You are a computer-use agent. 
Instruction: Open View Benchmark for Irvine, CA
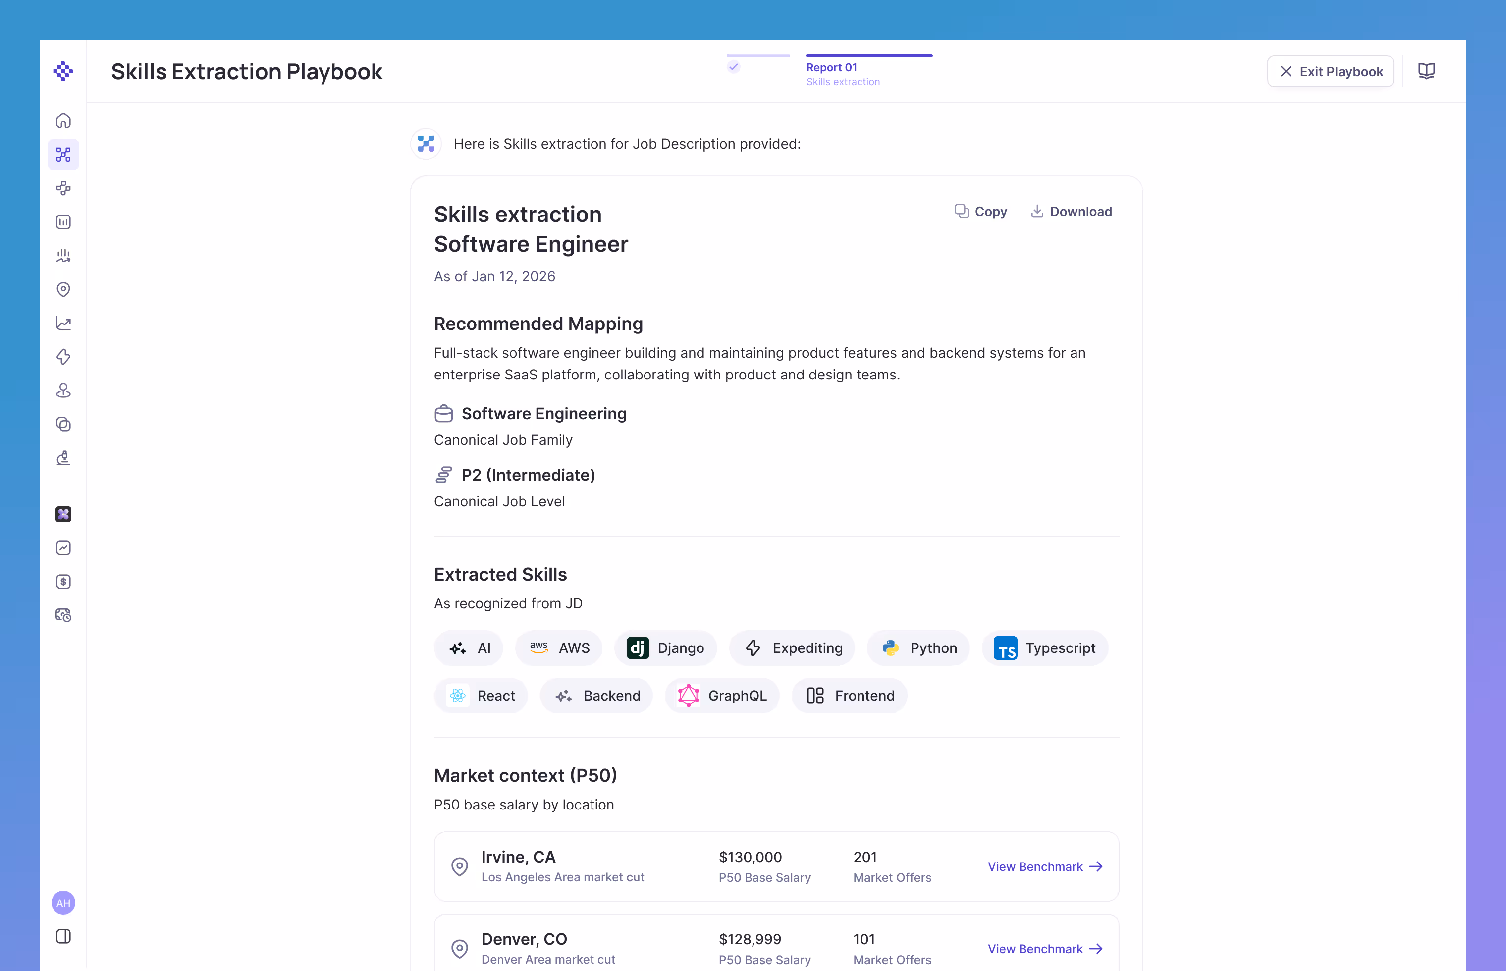[x=1045, y=866]
